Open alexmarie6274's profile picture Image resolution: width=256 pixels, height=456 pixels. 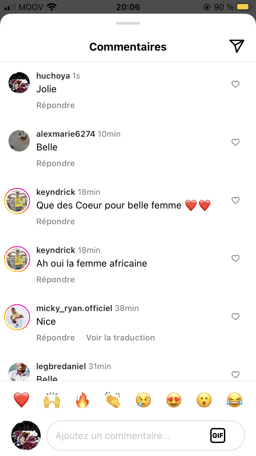pos(19,141)
